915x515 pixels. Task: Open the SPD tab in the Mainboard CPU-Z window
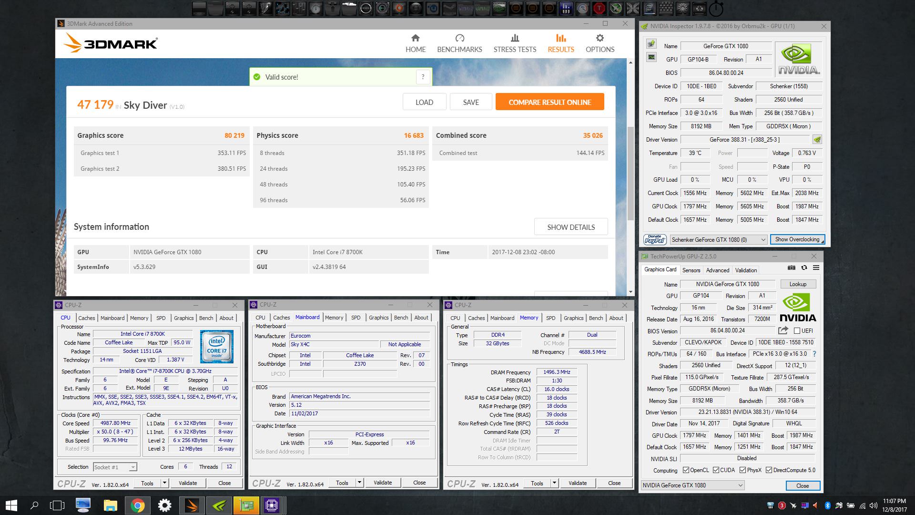[356, 318]
